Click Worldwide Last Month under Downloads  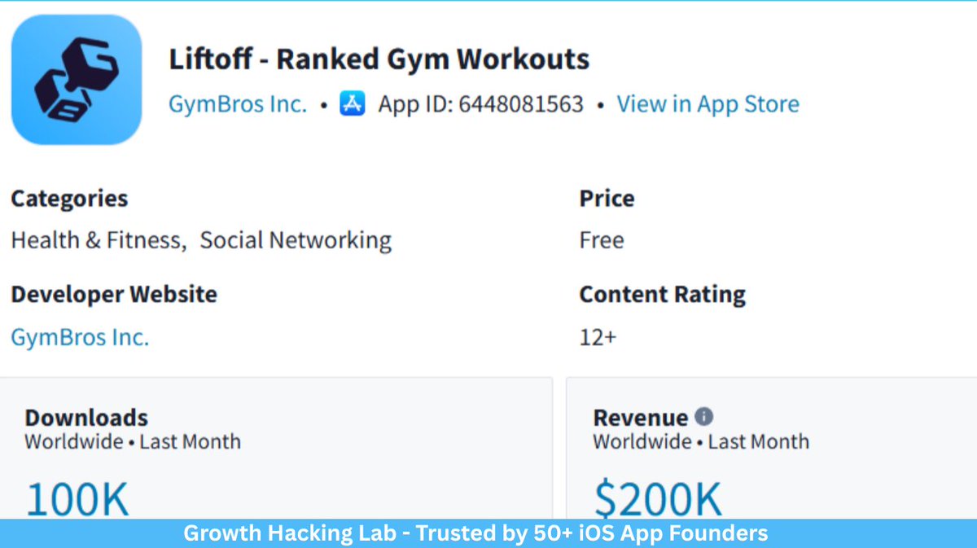[133, 442]
